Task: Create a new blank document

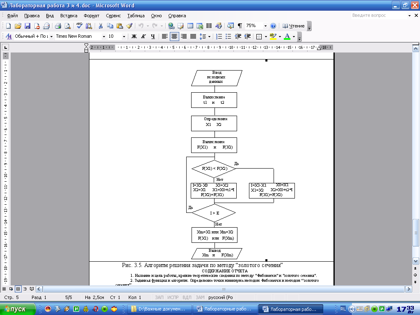Action: tap(9, 26)
